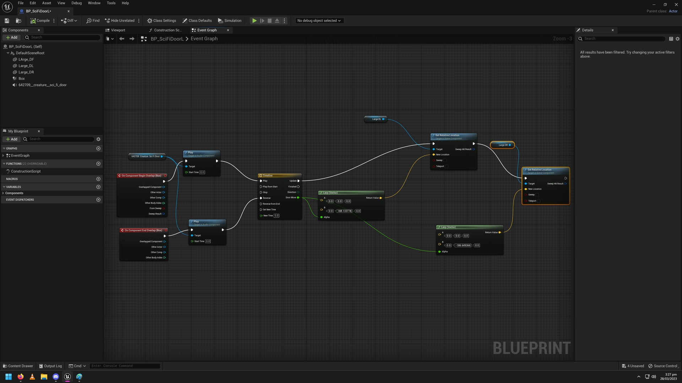682x383 pixels.
Task: Open Details panel view options gear
Action: pos(677,39)
